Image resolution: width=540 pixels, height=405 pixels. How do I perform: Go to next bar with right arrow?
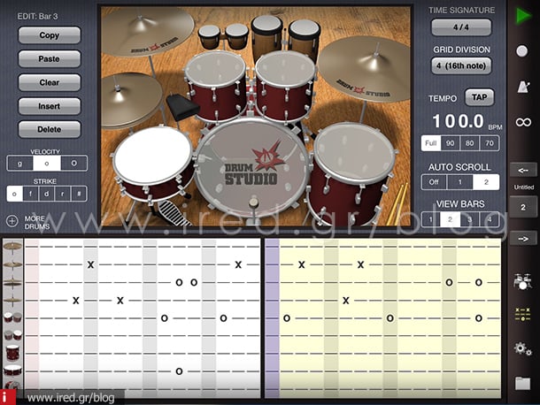click(x=523, y=238)
